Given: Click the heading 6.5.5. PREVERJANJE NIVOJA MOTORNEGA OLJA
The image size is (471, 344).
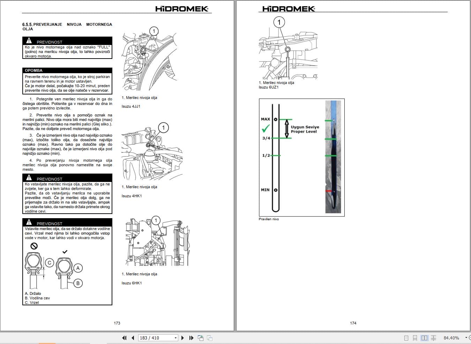Looking at the screenshot, I should click(x=67, y=26).
